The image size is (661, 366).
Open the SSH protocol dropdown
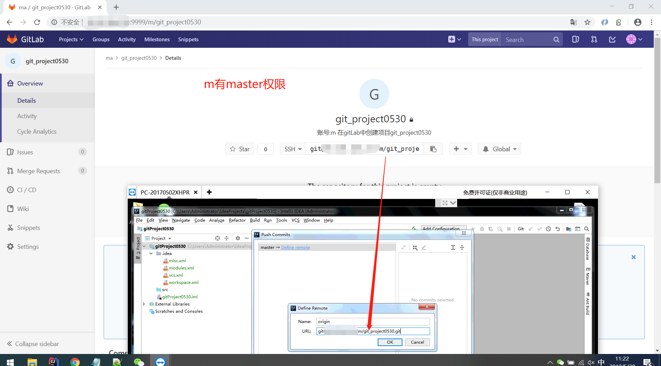click(293, 149)
